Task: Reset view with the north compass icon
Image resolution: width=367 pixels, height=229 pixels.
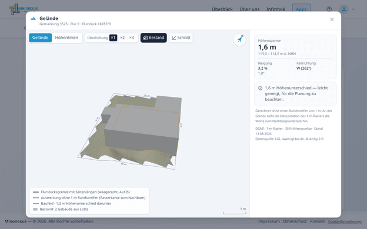Action: (x=240, y=39)
